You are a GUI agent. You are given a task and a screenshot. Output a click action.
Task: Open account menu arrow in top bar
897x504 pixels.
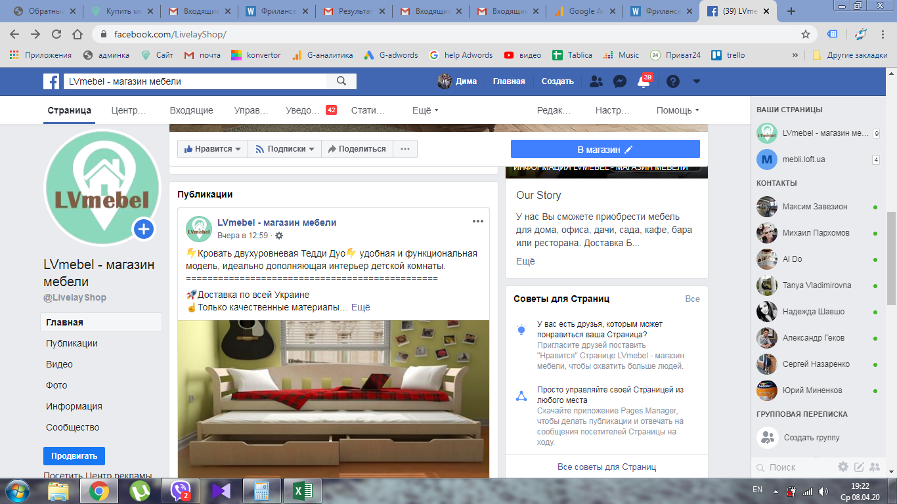point(697,81)
